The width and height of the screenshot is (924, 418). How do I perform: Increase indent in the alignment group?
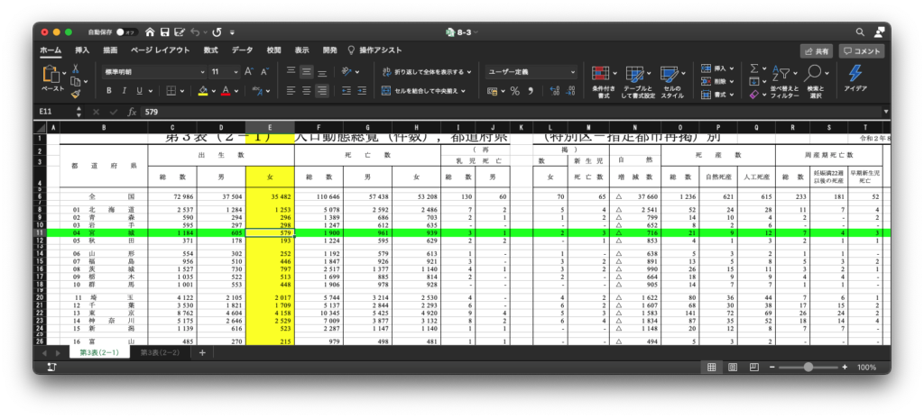click(x=362, y=91)
